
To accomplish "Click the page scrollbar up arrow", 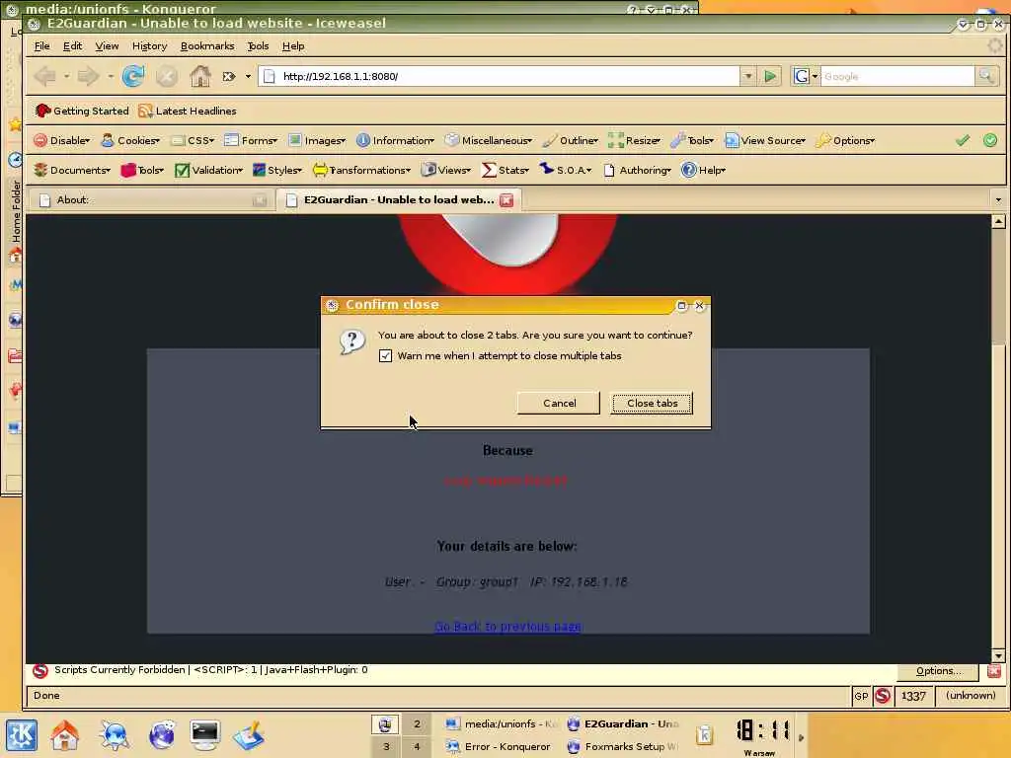I will tap(998, 222).
